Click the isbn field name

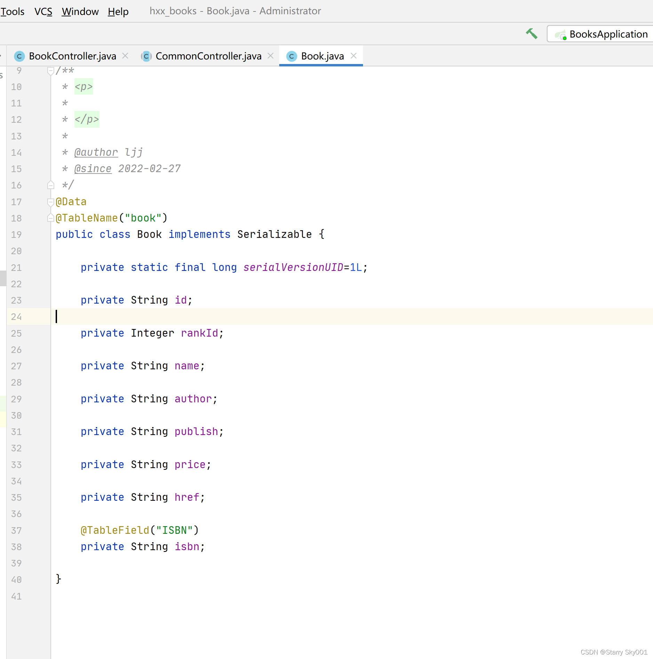[x=187, y=547]
